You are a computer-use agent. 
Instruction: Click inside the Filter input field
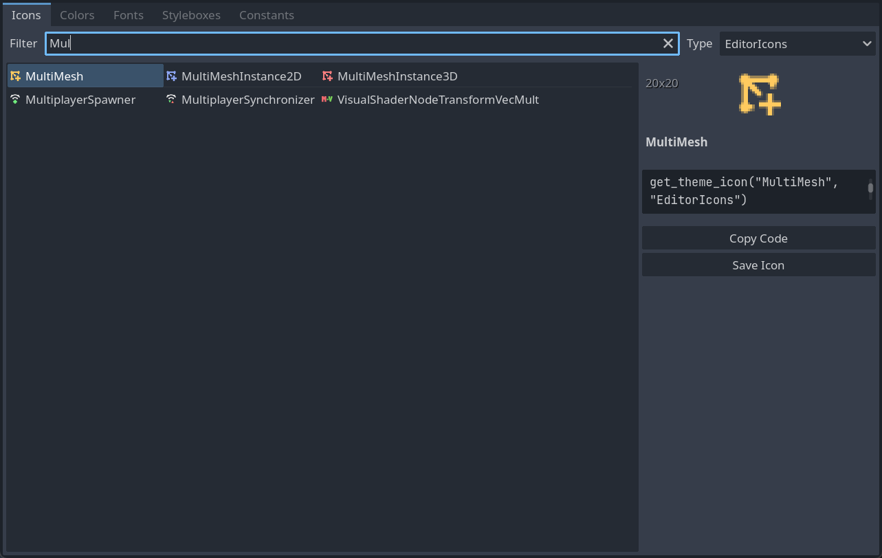(362, 43)
